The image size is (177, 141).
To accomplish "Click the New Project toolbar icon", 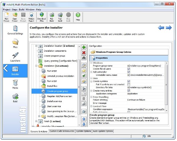I will point(6,17).
